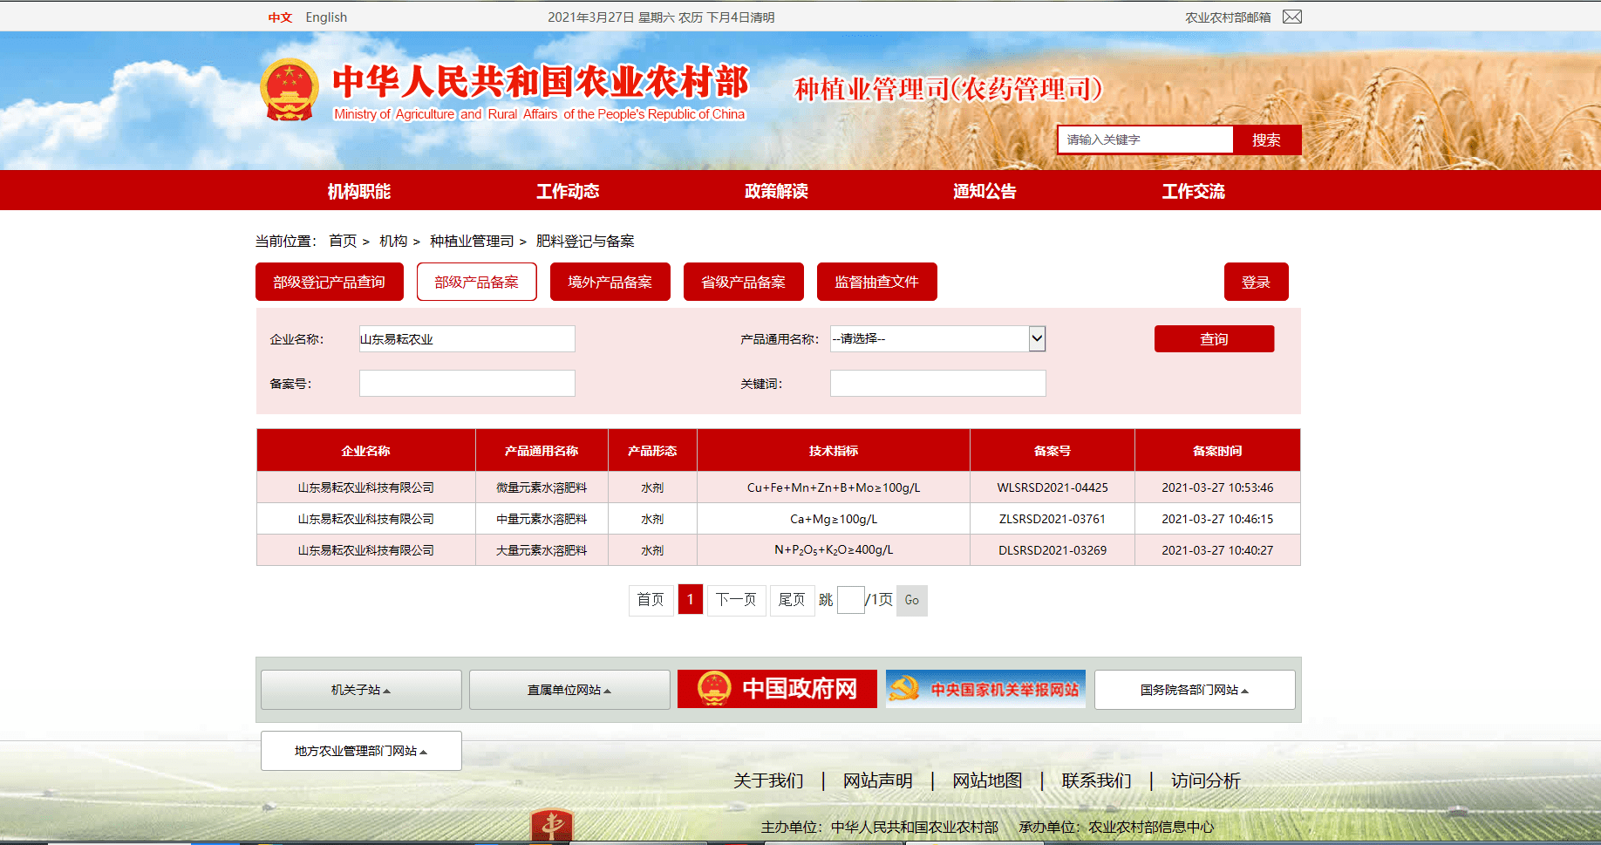This screenshot has width=1601, height=845.
Task: Expand the 机关子站 site list
Action: click(361, 690)
